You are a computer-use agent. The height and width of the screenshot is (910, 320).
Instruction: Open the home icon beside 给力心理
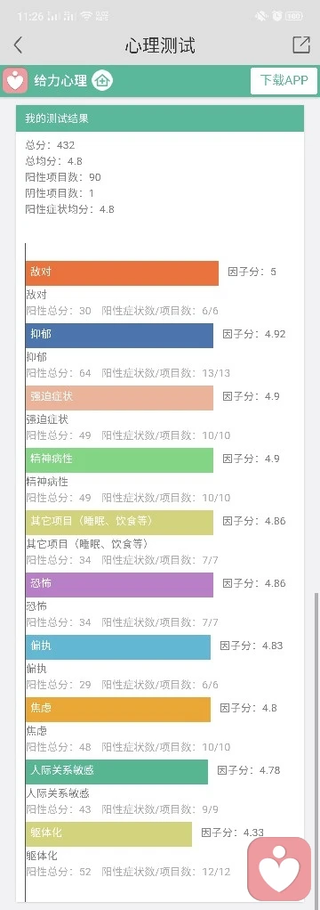pos(102,80)
